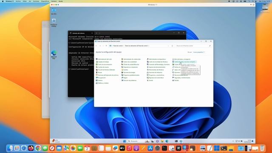272x153 pixels.
Task: Open Solución de problemas
Action: point(129,80)
